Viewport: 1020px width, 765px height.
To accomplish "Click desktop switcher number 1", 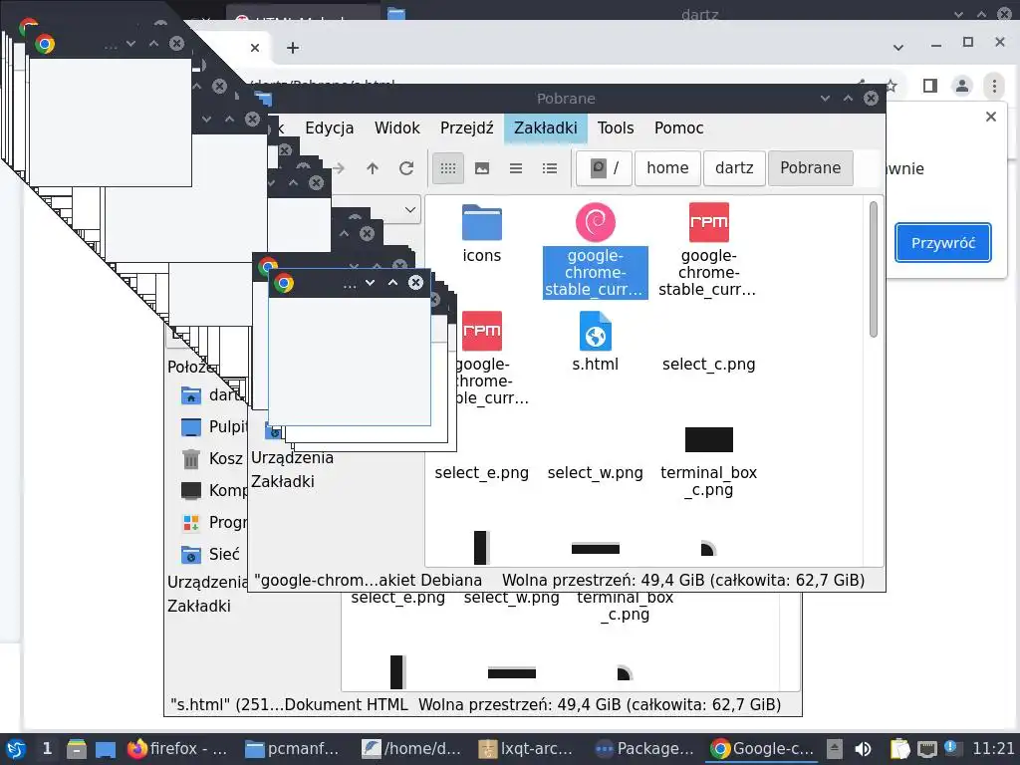I will [x=47, y=749].
